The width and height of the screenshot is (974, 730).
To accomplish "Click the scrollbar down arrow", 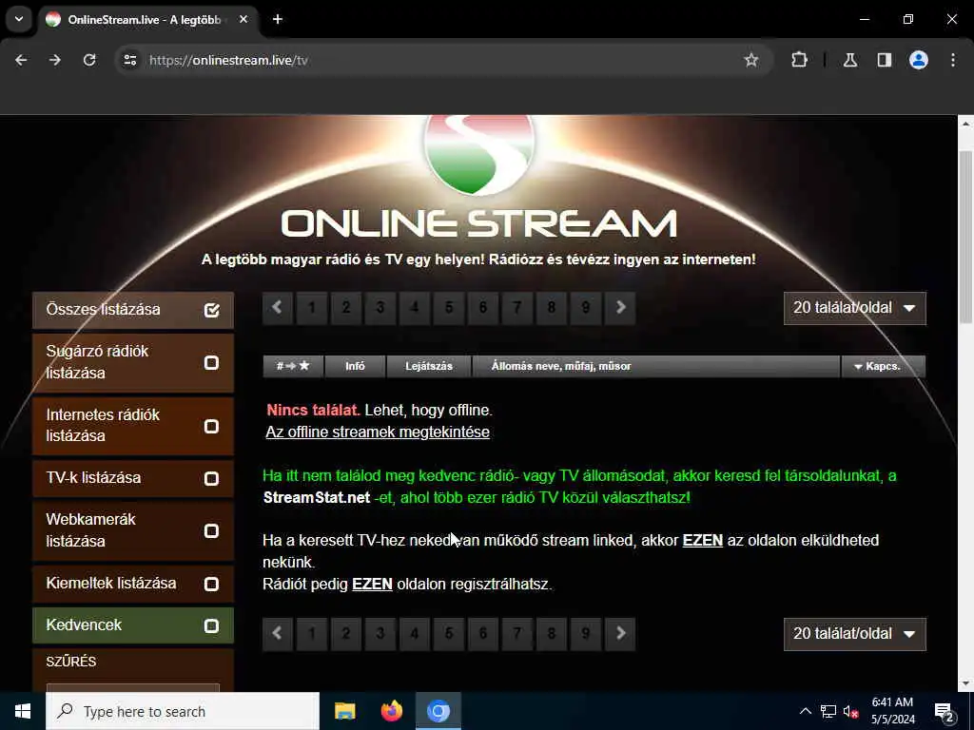I will (966, 684).
